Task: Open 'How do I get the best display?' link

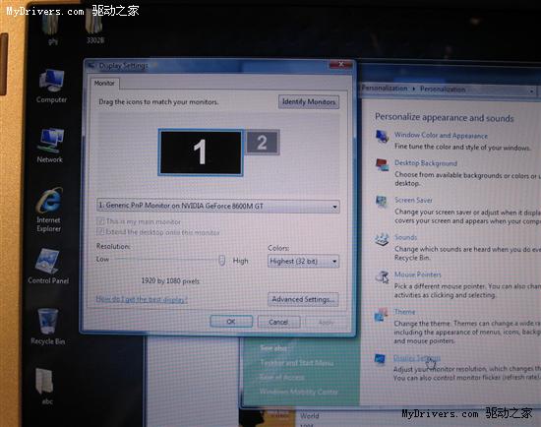Action: point(142,299)
